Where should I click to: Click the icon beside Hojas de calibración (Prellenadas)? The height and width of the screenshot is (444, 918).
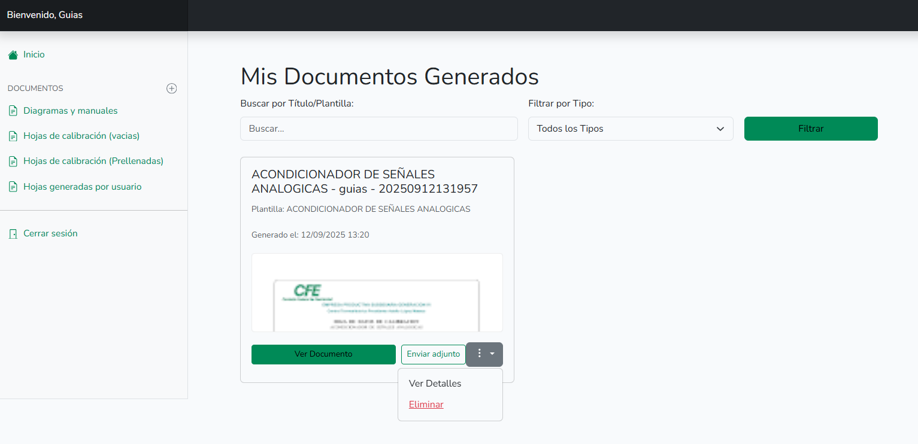[x=13, y=161]
